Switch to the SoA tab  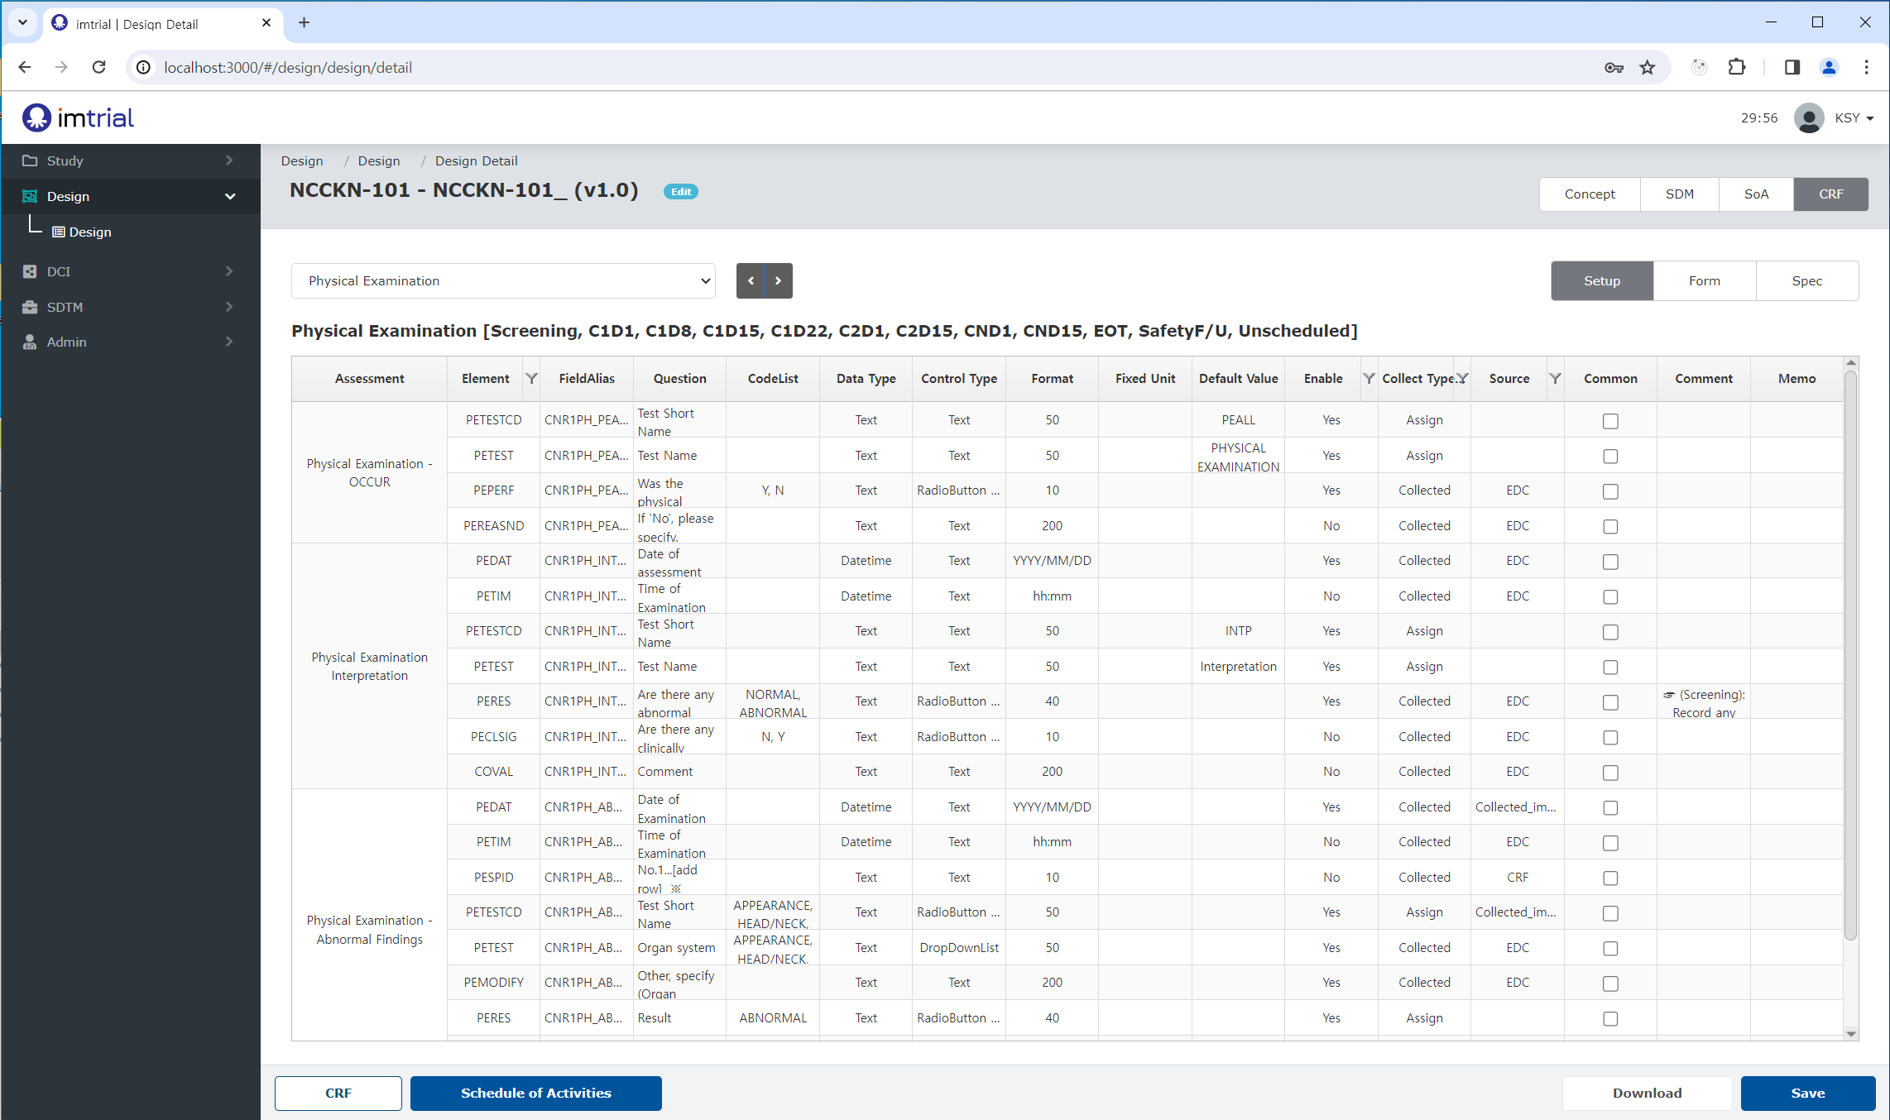[1756, 194]
